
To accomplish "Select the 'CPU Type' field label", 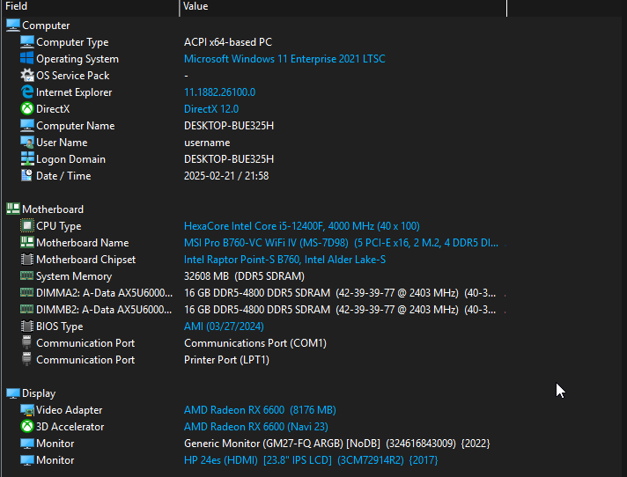I will coord(59,225).
